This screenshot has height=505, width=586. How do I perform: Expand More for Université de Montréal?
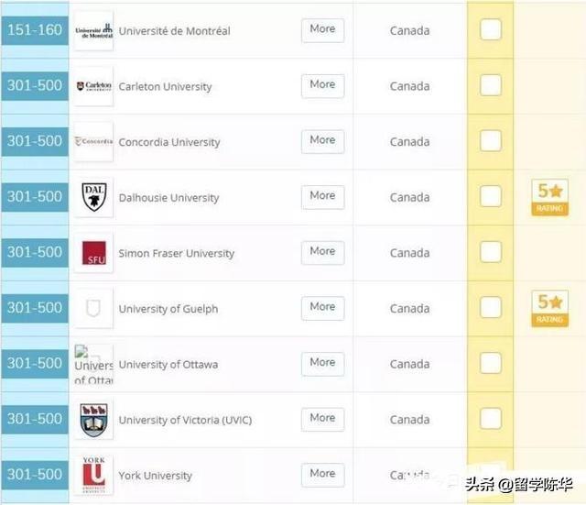coord(322,30)
